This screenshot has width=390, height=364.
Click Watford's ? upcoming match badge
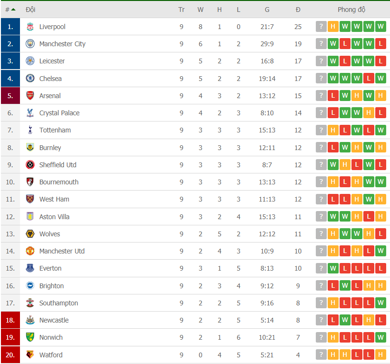[x=321, y=354]
